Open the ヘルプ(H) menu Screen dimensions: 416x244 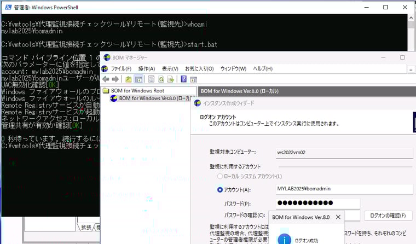tap(263, 69)
